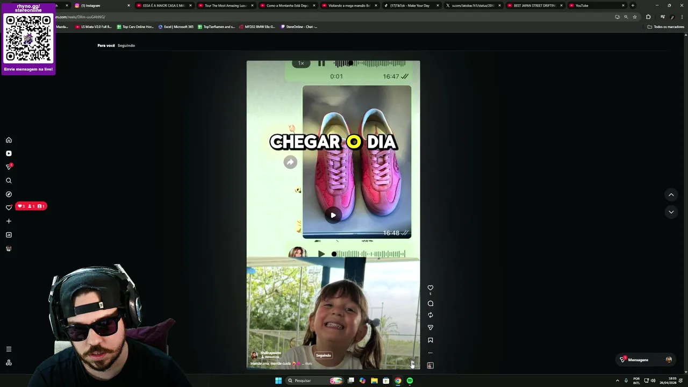Expand the caption with the mais link
688x387 pixels.
[x=309, y=364]
